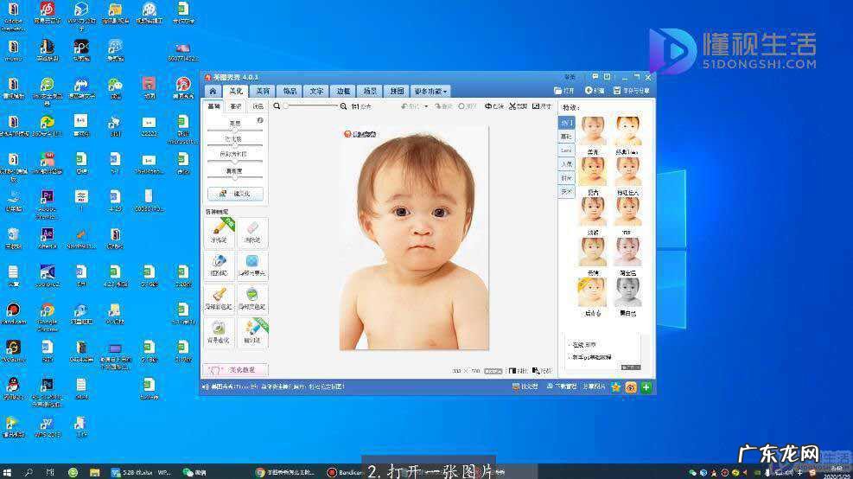Image resolution: width=853 pixels, height=479 pixels.
Task: Click the help icon beside 亮度
Action: (x=260, y=120)
